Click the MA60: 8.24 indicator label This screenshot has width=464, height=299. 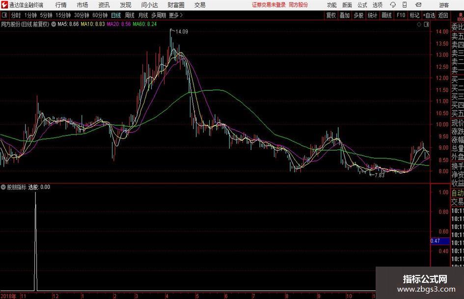tap(145, 24)
